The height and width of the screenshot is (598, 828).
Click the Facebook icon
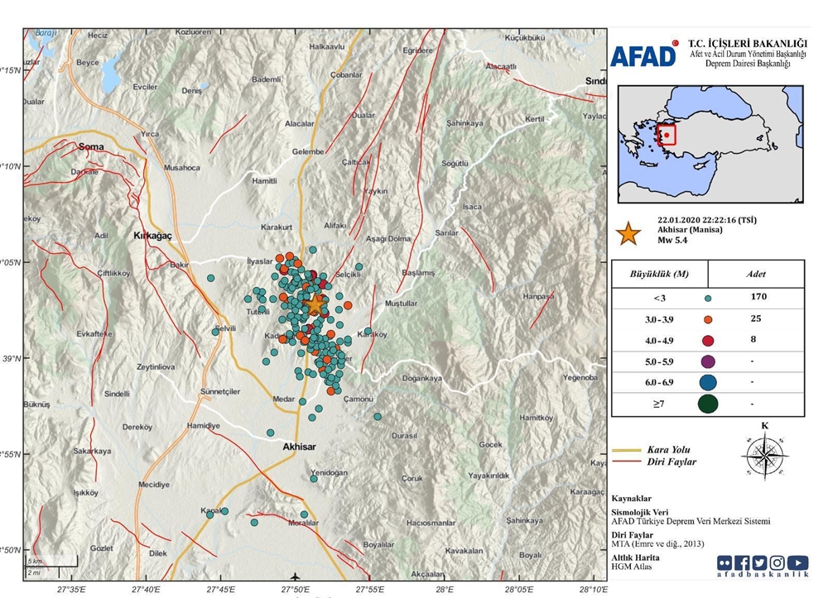click(x=743, y=563)
